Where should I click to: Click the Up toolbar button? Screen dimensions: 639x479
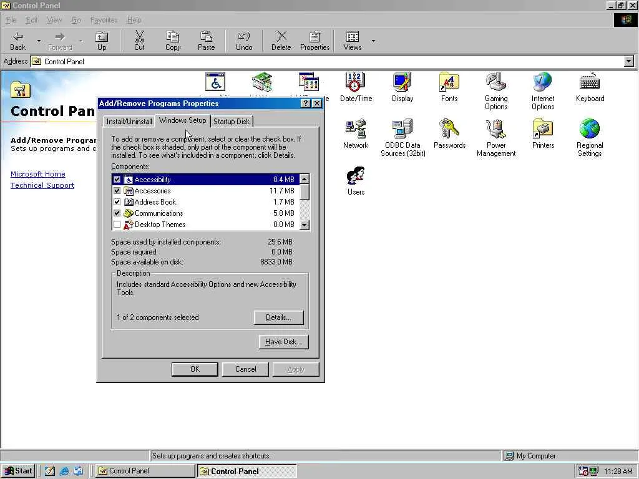102,41
